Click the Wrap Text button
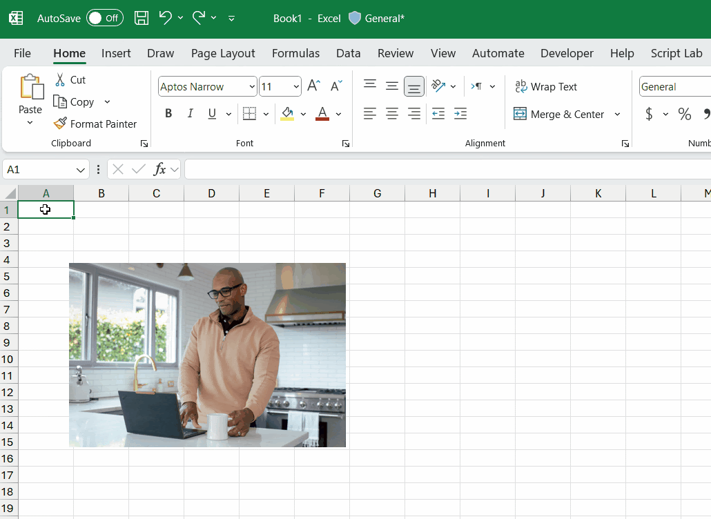The image size is (711, 519). (x=546, y=87)
